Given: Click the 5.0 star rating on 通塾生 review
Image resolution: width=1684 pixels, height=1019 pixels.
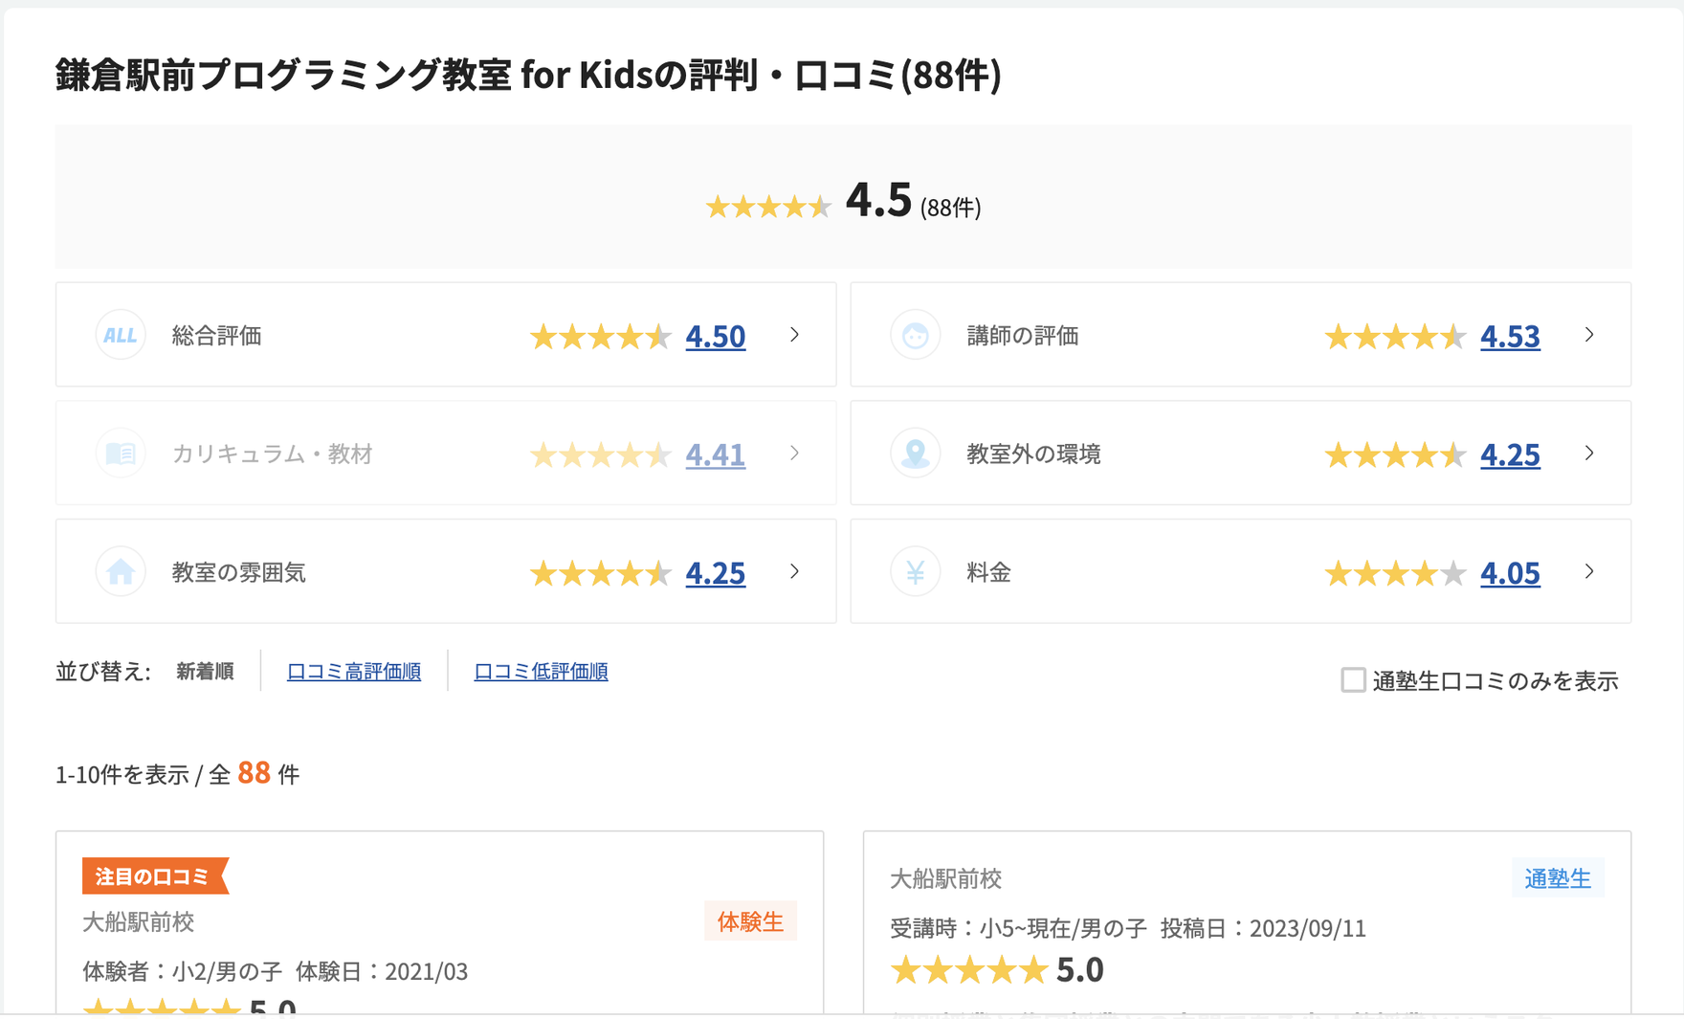Looking at the screenshot, I should click(x=996, y=970).
